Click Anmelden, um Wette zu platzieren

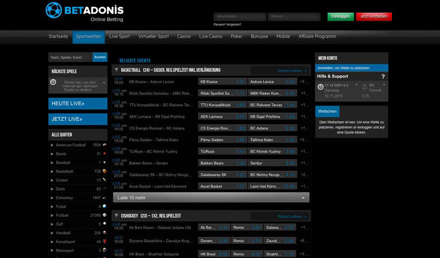tap(351, 68)
